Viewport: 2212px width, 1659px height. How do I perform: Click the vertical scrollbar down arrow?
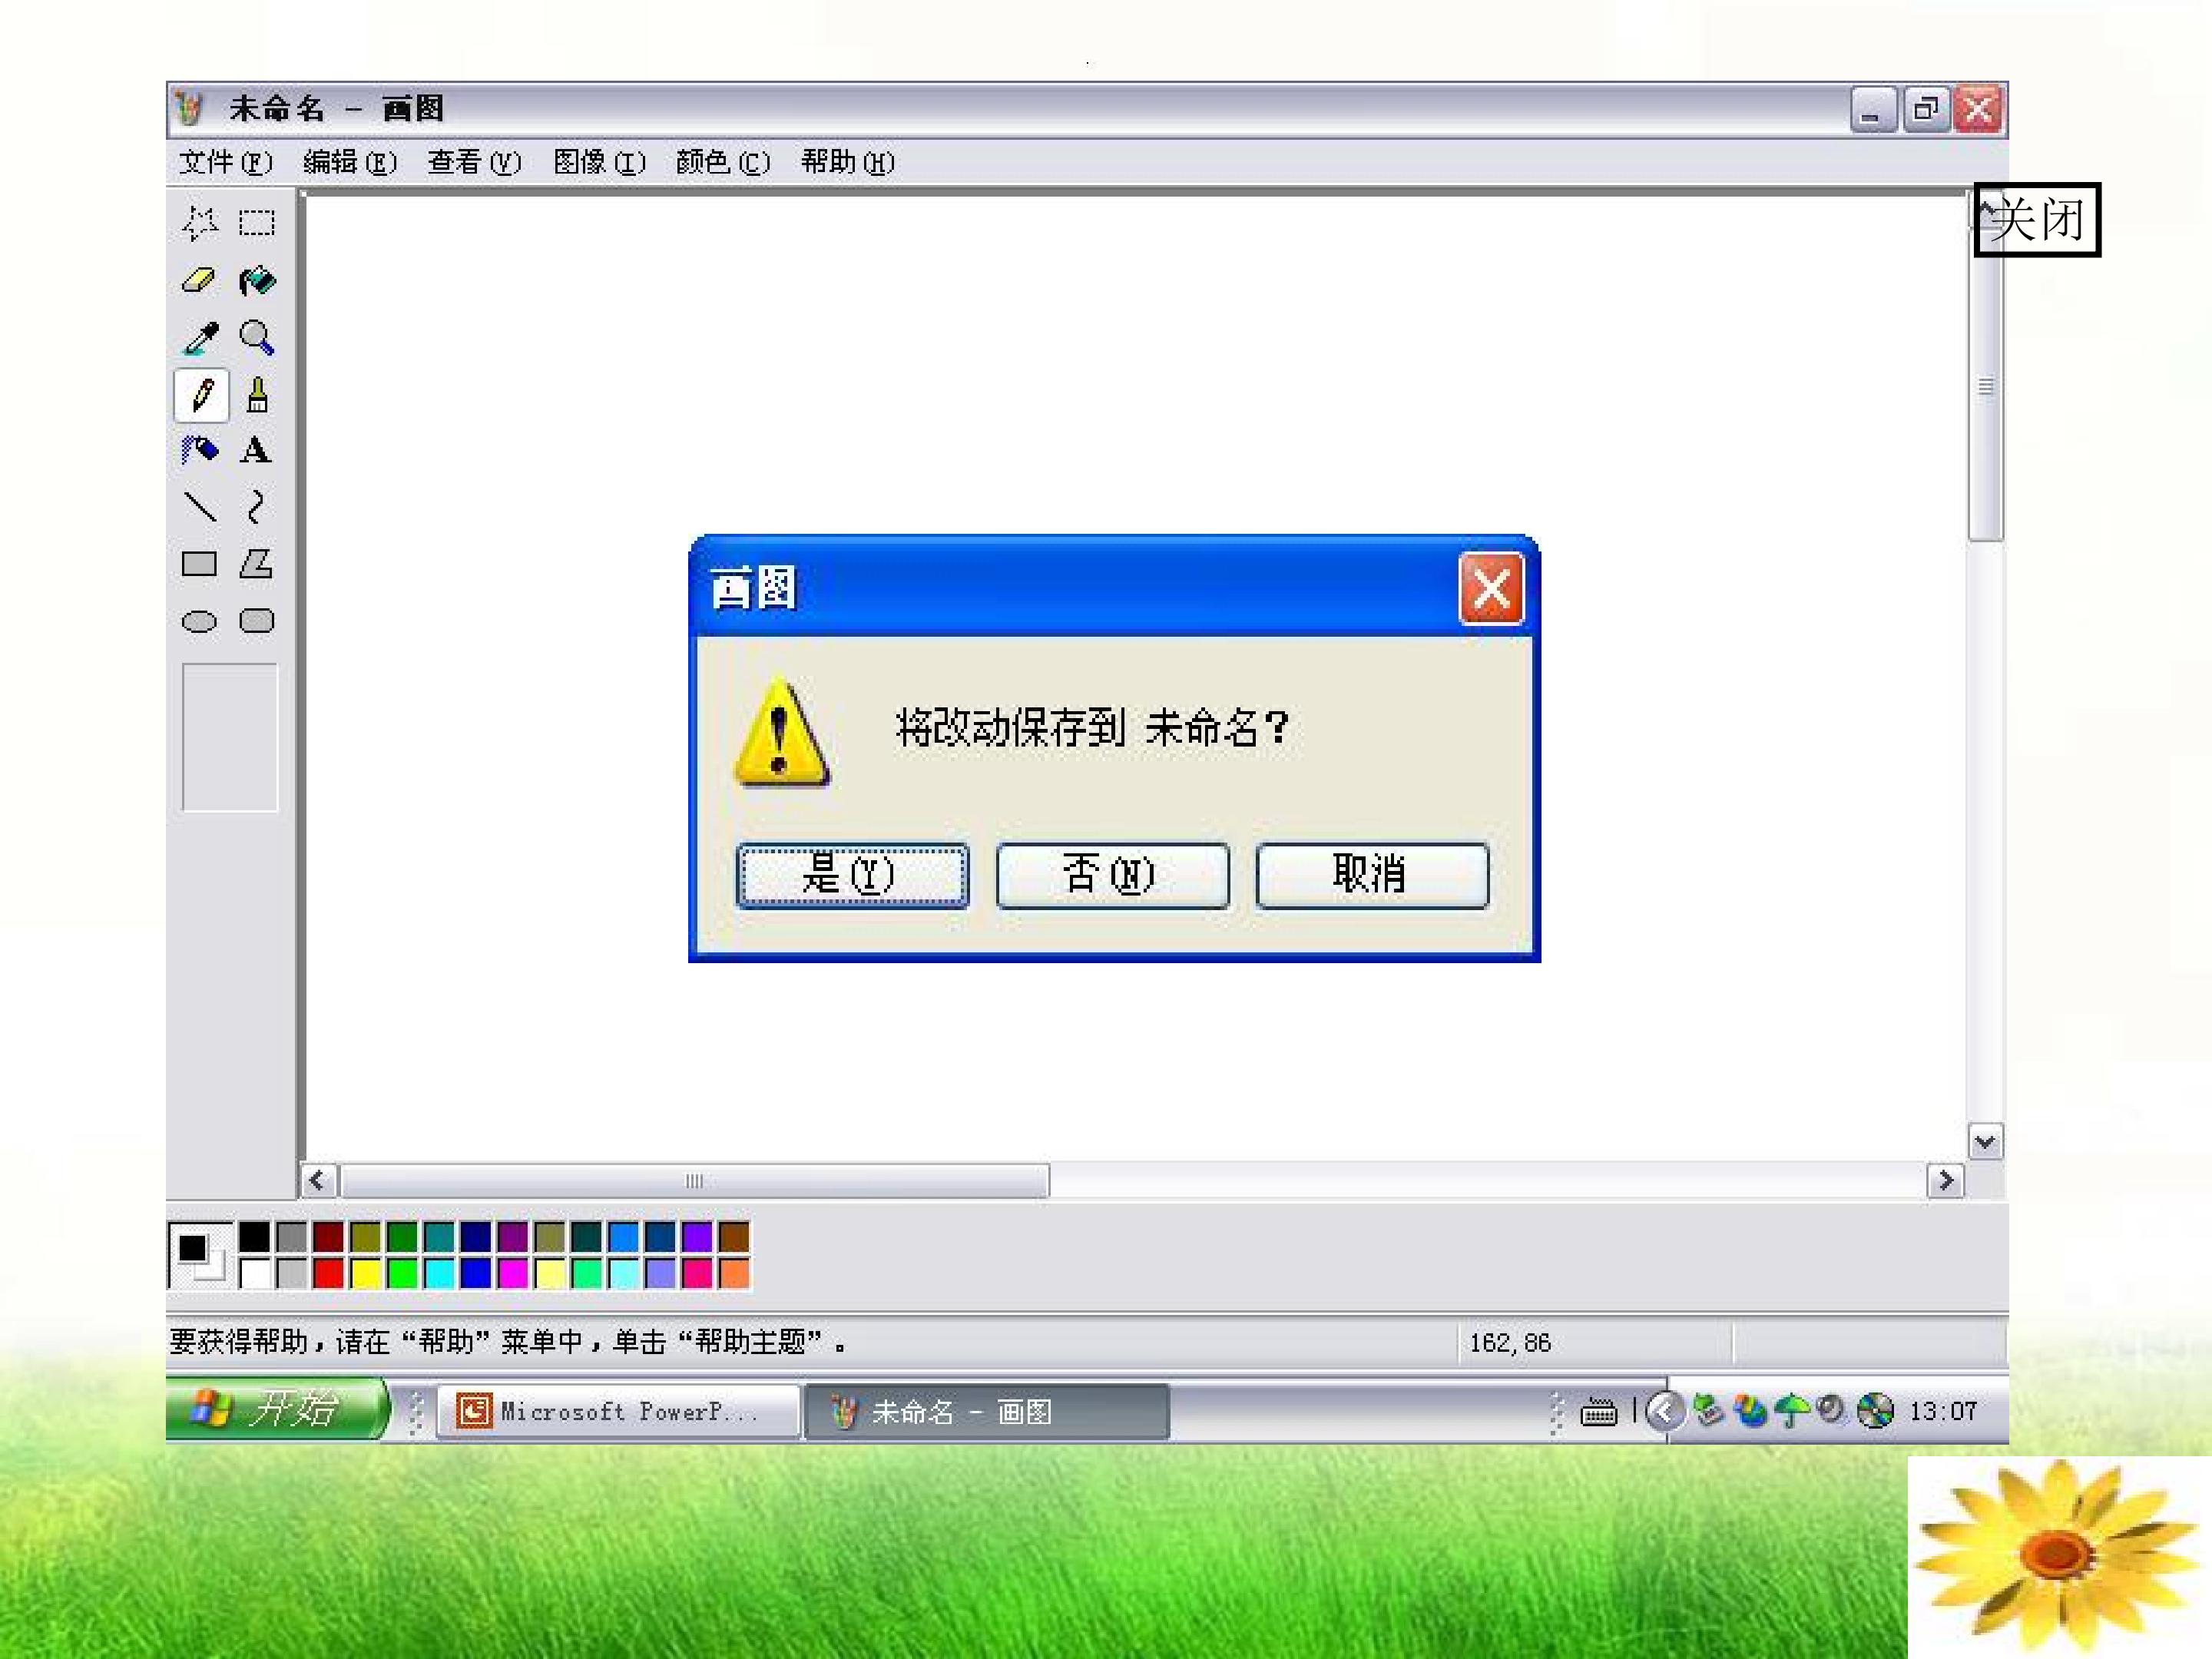1985,1141
